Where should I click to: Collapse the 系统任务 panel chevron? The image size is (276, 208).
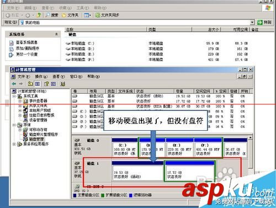click(x=56, y=34)
